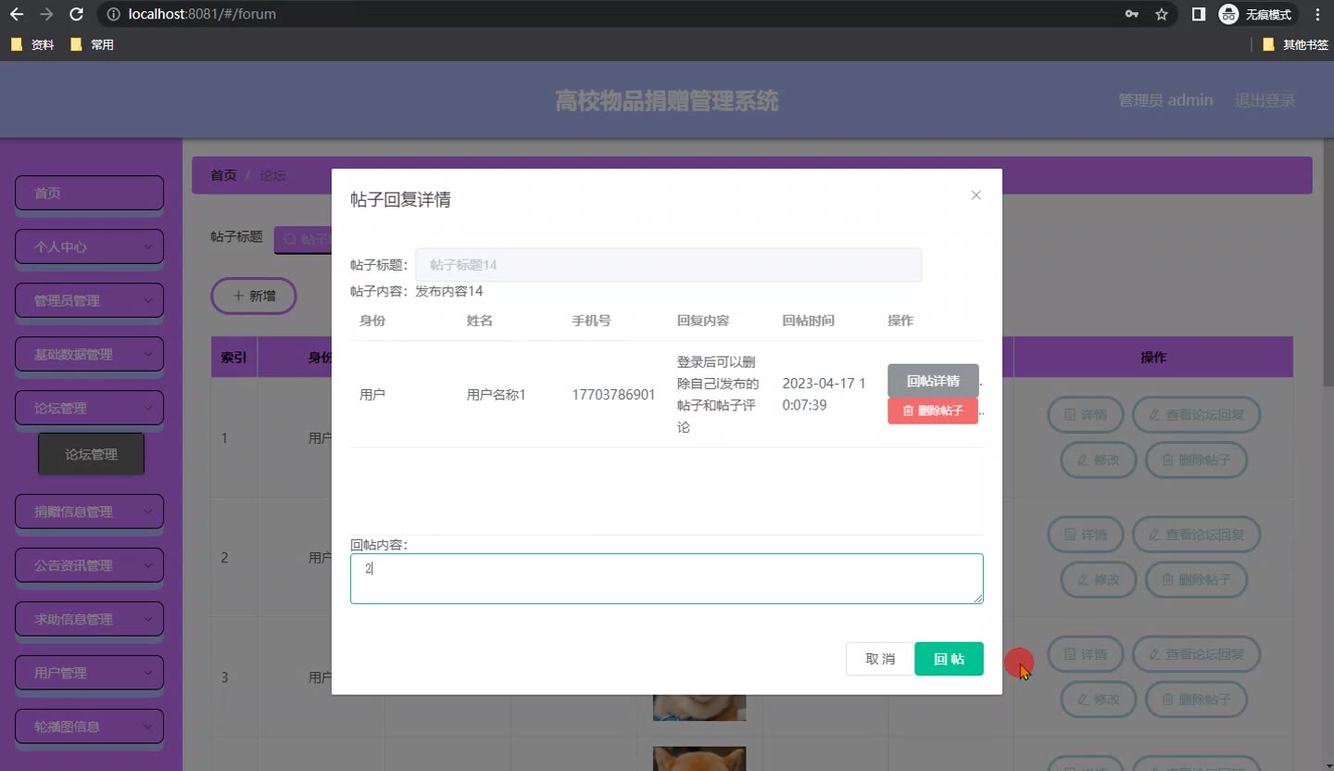Click the 手机号 column header
The width and height of the screenshot is (1334, 771).
pos(591,321)
